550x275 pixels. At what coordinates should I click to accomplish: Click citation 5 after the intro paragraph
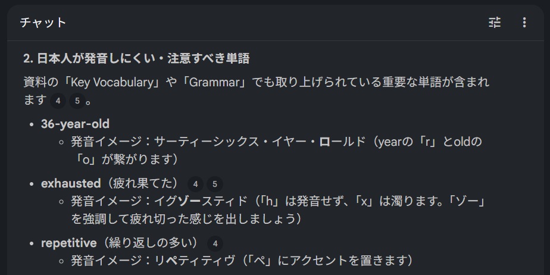click(77, 101)
